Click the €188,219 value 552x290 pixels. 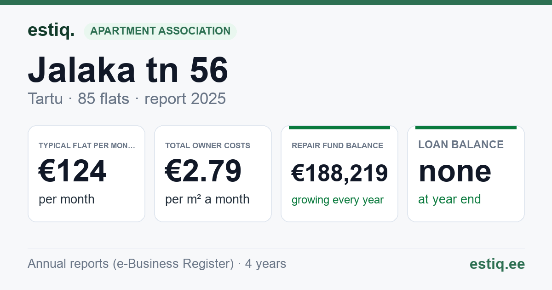coord(339,173)
